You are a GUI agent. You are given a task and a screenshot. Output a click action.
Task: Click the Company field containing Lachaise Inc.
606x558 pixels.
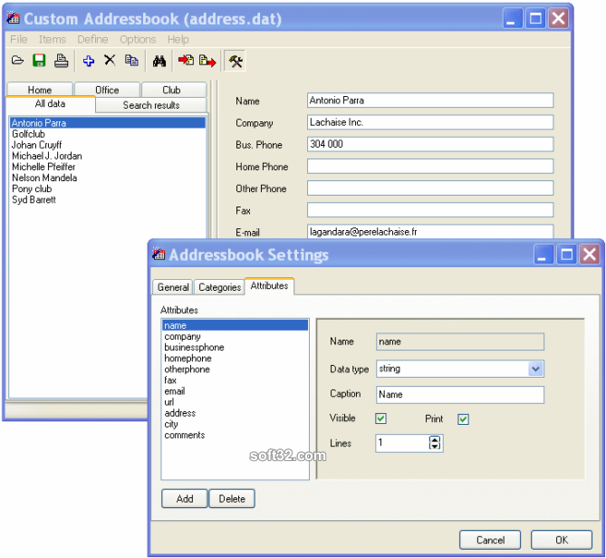(430, 122)
